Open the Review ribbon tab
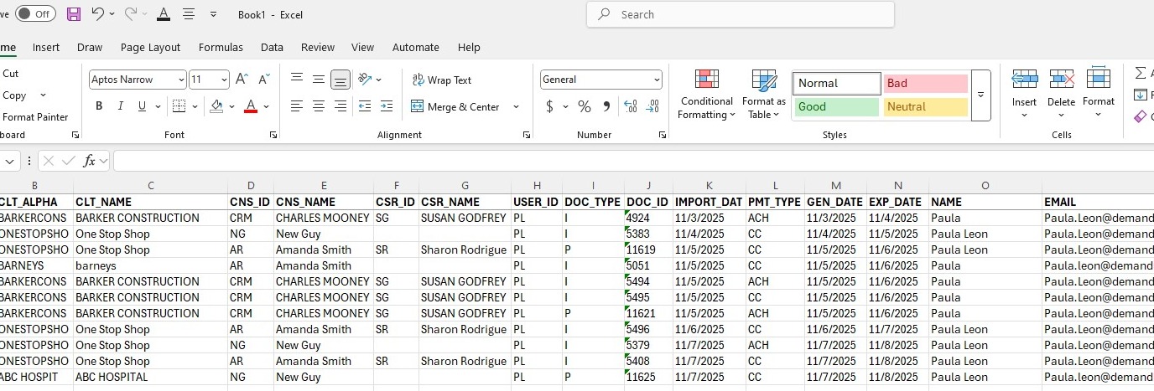 (x=318, y=47)
